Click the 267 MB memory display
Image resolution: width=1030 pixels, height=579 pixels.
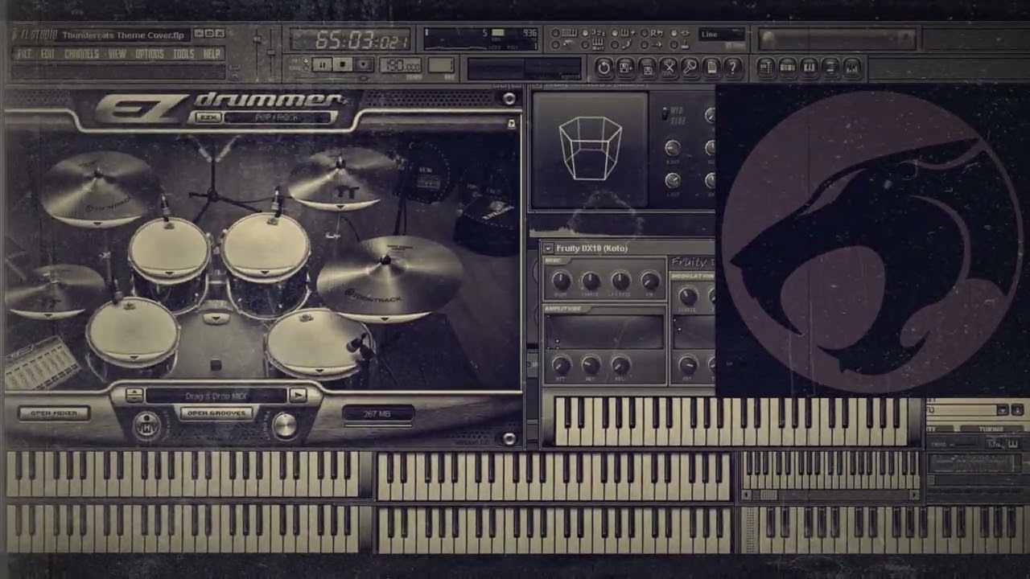tap(377, 414)
